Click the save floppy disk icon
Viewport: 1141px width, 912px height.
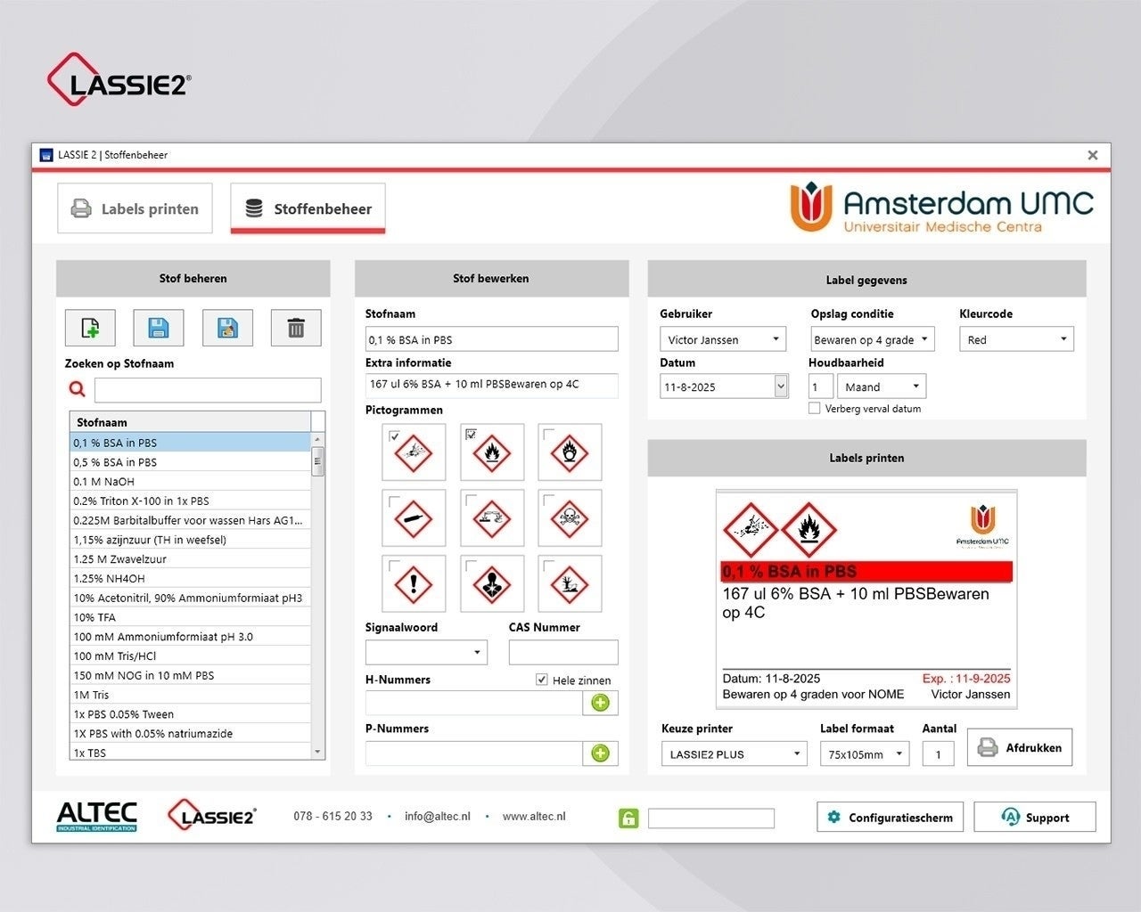[x=159, y=329]
